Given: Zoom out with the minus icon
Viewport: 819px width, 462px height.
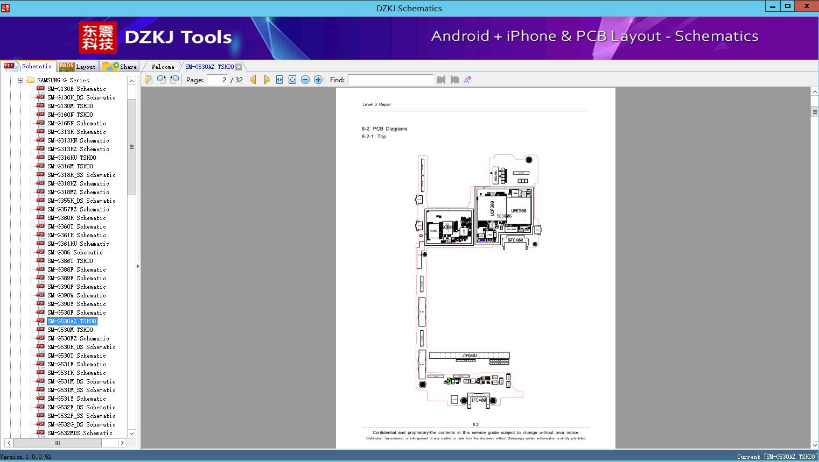Looking at the screenshot, I should pyautogui.click(x=305, y=80).
